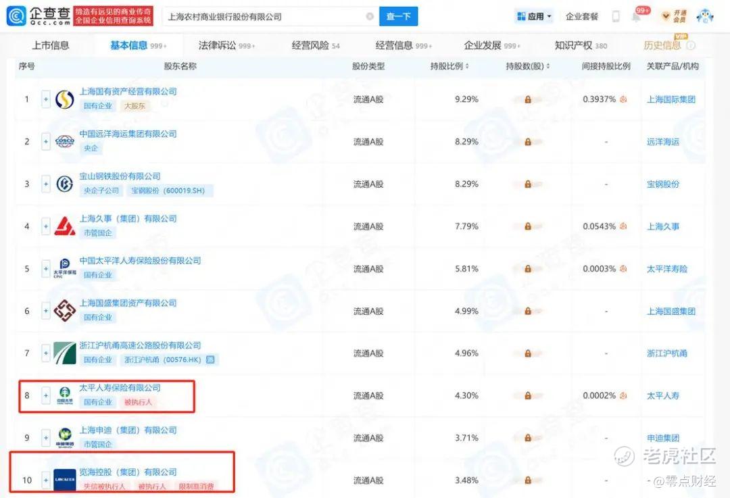Open the Qcc.com logo home link
This screenshot has height=498, width=730.
39,16
